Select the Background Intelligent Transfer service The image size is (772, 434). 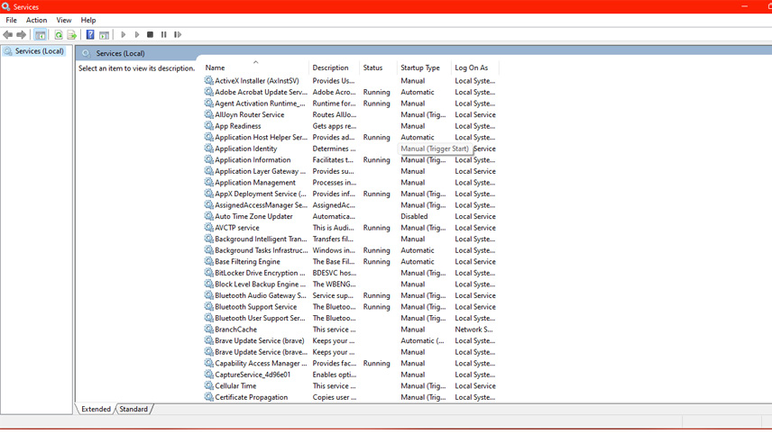[350, 239]
